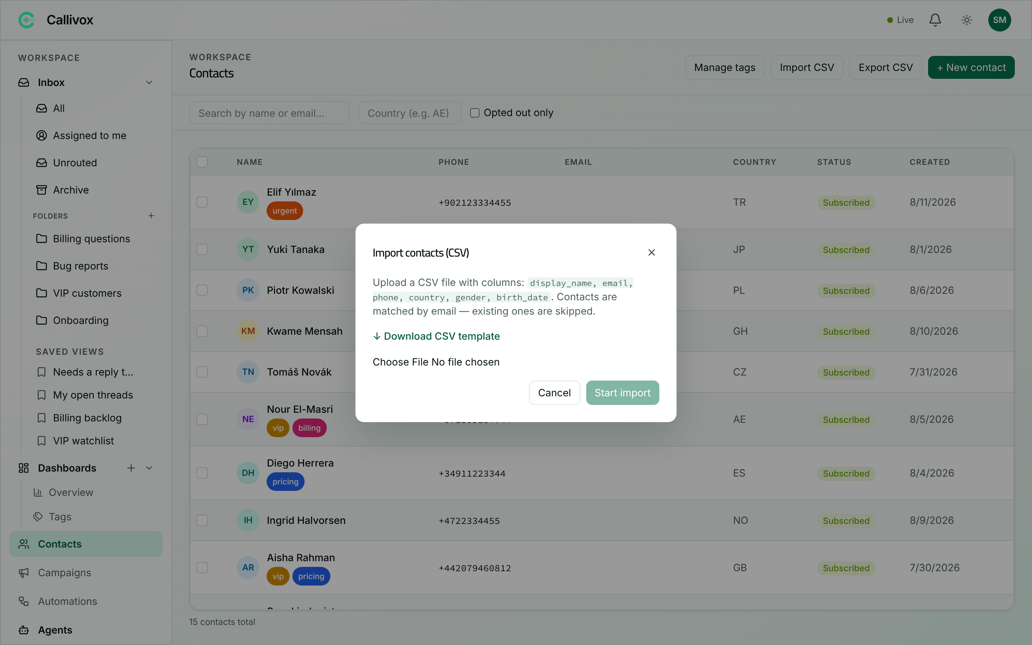The height and width of the screenshot is (645, 1032).
Task: Click the VIP customers folder icon
Action: click(41, 293)
